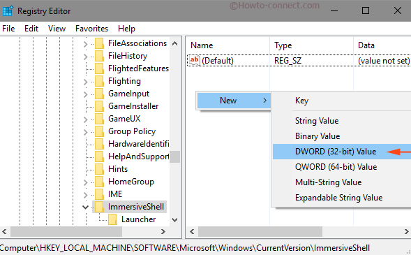This screenshot has height=255, width=411.
Task: Open the Edit menu
Action: pyautogui.click(x=31, y=29)
